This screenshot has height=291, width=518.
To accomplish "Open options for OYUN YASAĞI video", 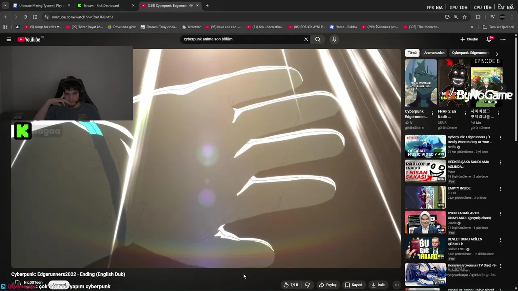I will click(501, 213).
